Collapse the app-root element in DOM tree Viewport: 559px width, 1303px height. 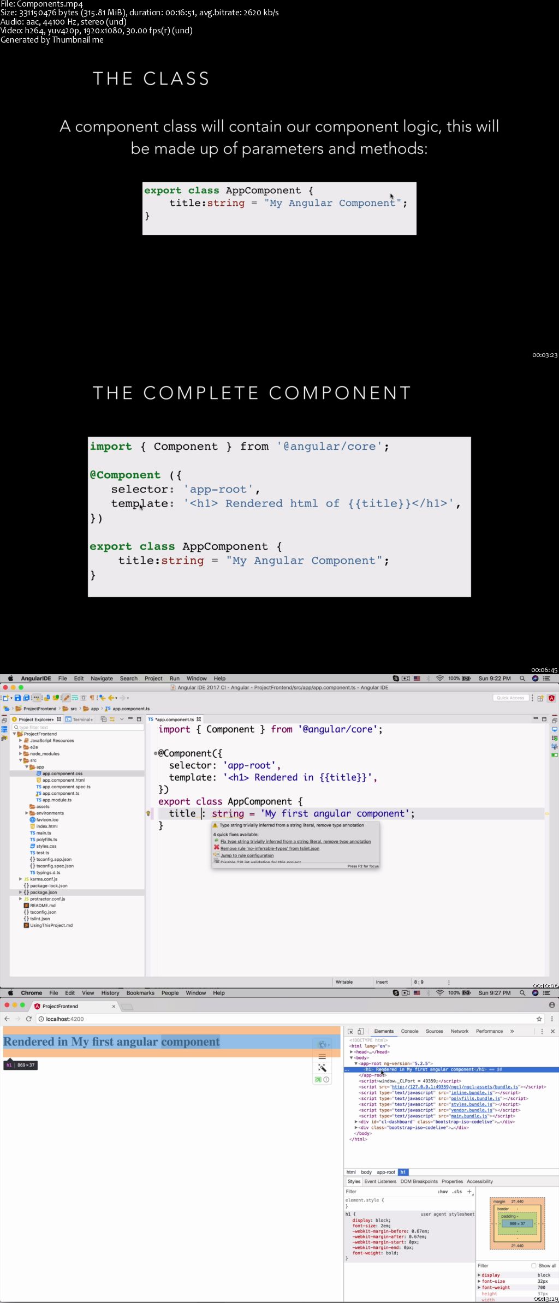coord(356,1064)
